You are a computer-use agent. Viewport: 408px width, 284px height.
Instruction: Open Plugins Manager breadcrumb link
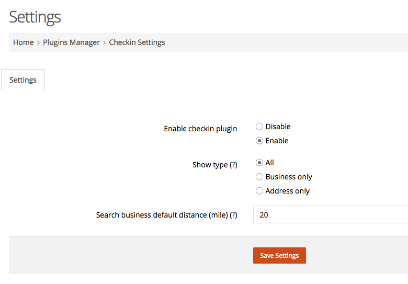click(x=71, y=42)
